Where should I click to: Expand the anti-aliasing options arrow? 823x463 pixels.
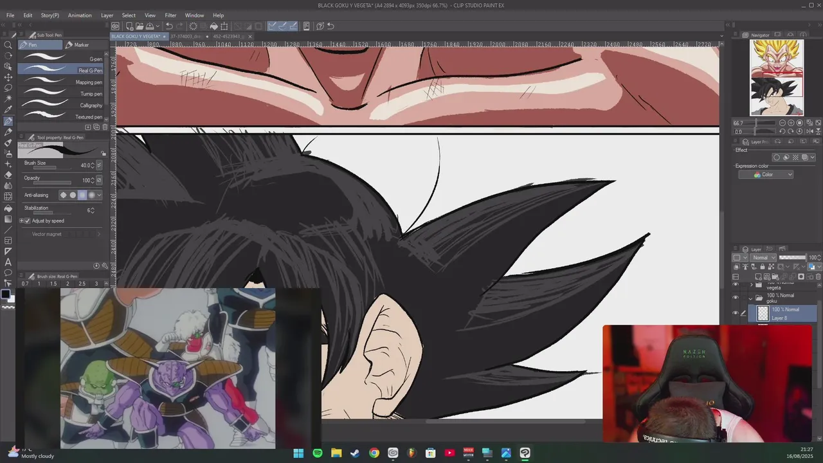[99, 195]
